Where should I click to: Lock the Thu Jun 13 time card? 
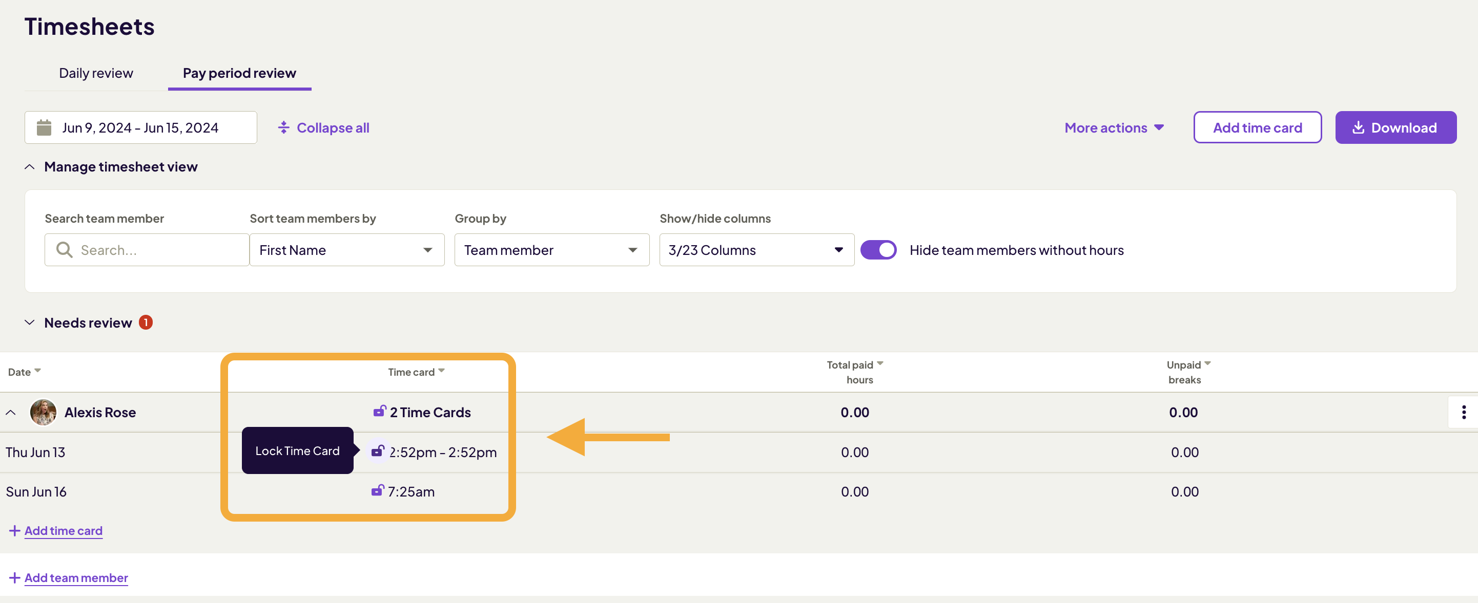click(378, 451)
